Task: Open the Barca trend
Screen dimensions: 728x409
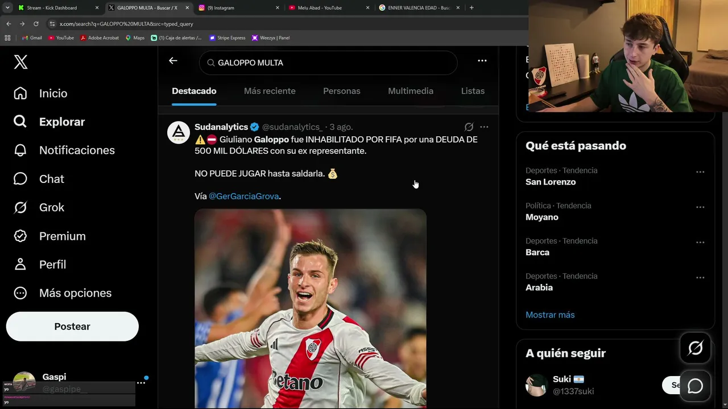Action: point(537,252)
